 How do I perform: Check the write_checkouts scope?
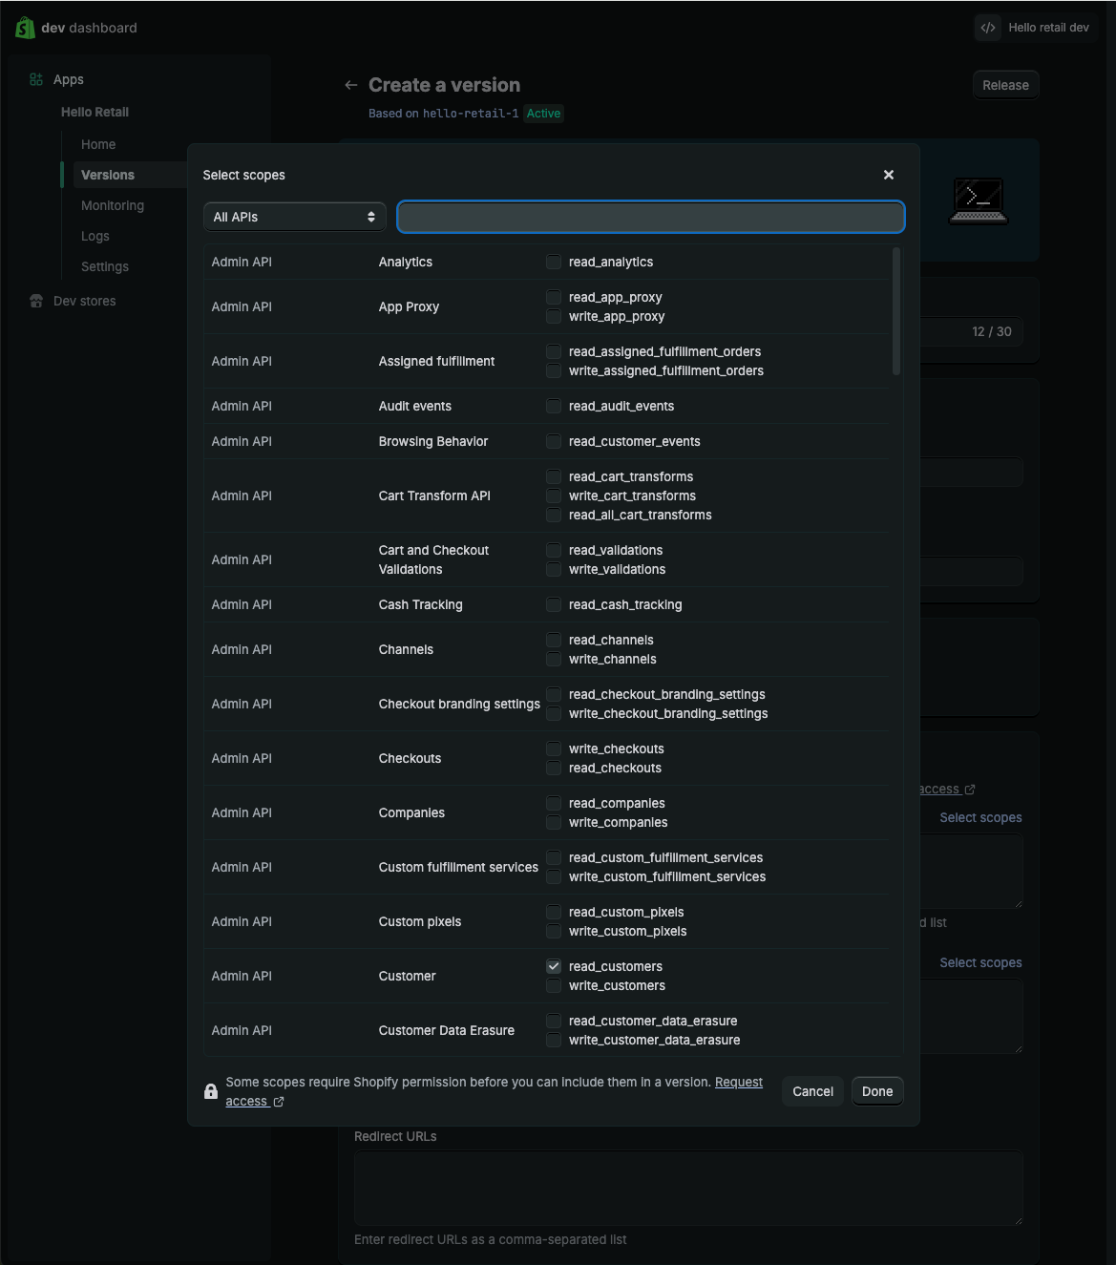point(554,748)
